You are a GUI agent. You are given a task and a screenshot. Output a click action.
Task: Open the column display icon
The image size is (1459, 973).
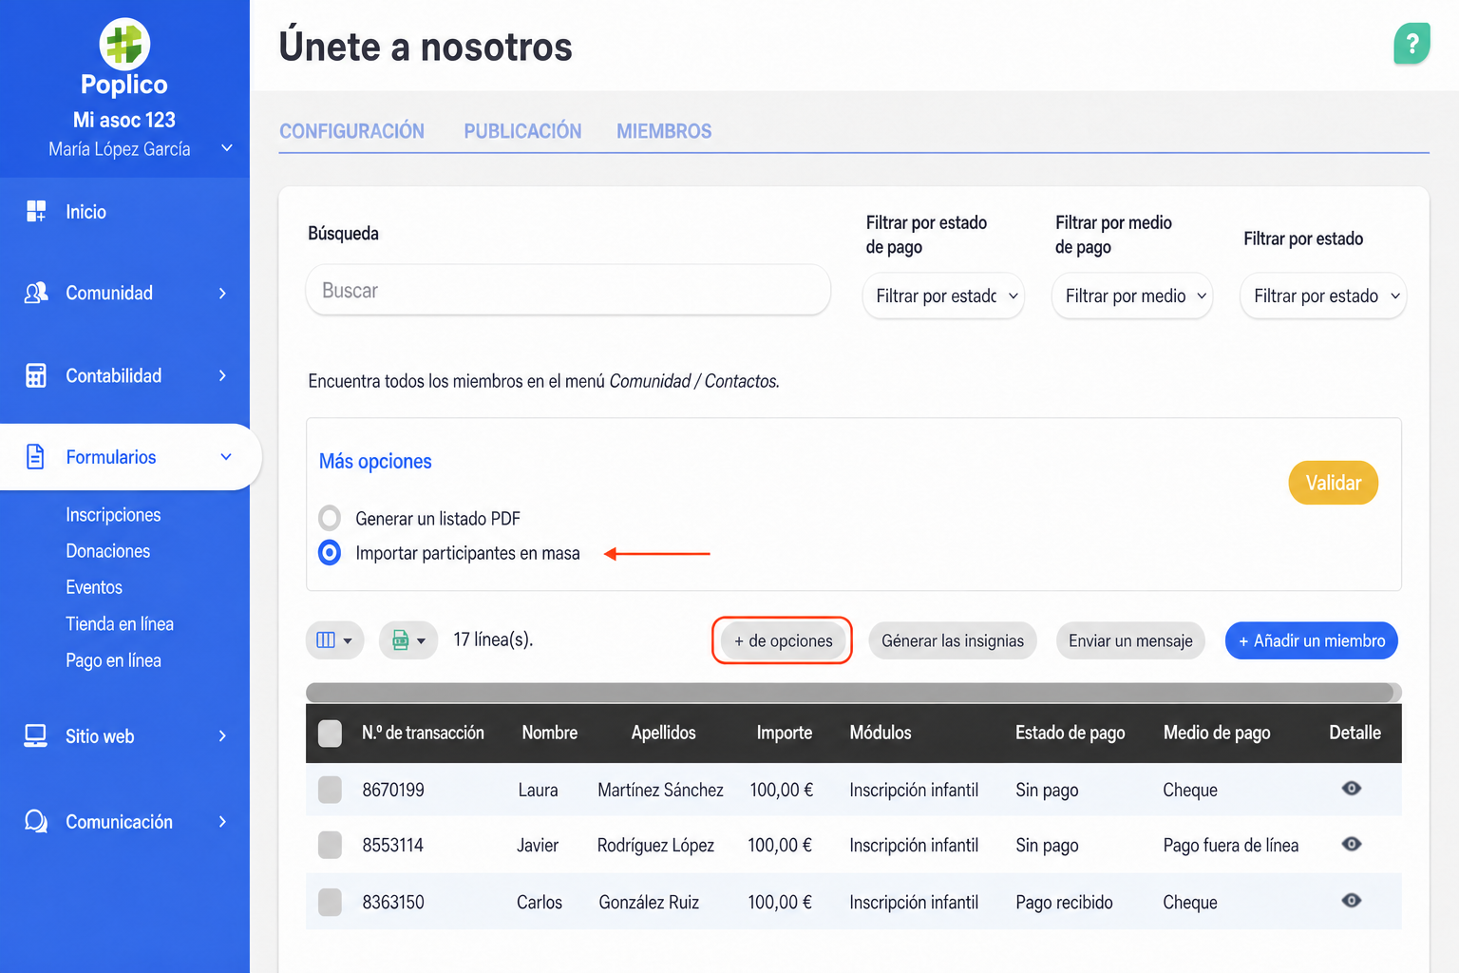[334, 640]
